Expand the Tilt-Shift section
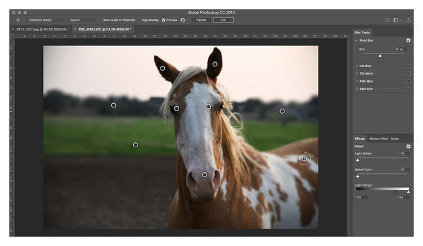423x246 pixels. pyautogui.click(x=356, y=73)
